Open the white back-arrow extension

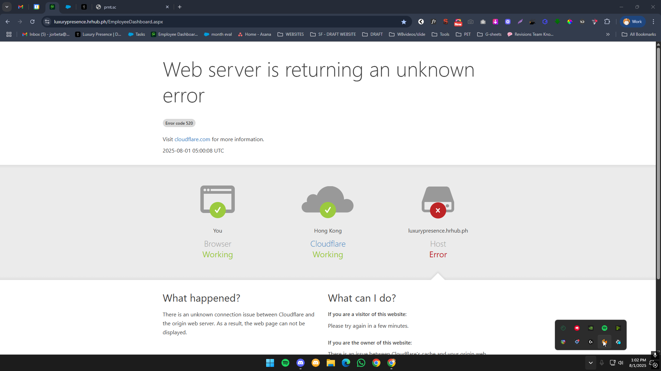click(421, 22)
